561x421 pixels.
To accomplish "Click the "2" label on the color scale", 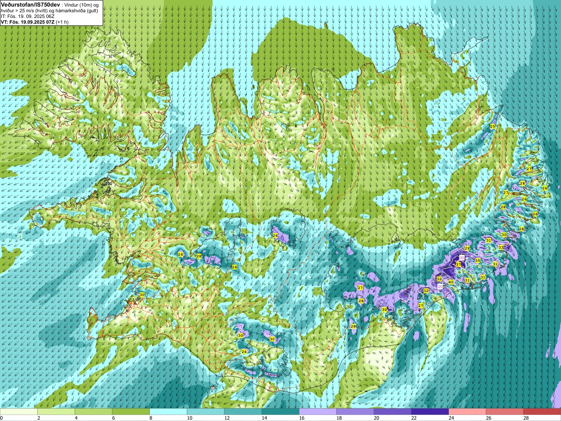I will pyautogui.click(x=39, y=418).
